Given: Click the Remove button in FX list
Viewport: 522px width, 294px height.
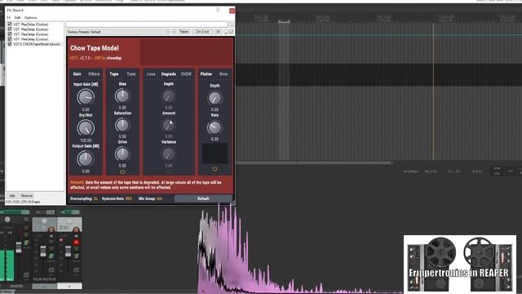Looking at the screenshot, I should click(27, 196).
